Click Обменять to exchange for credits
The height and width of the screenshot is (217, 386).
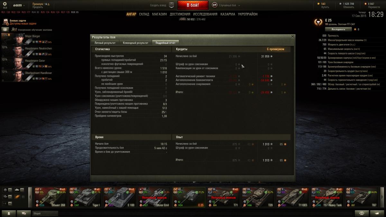click(x=348, y=7)
